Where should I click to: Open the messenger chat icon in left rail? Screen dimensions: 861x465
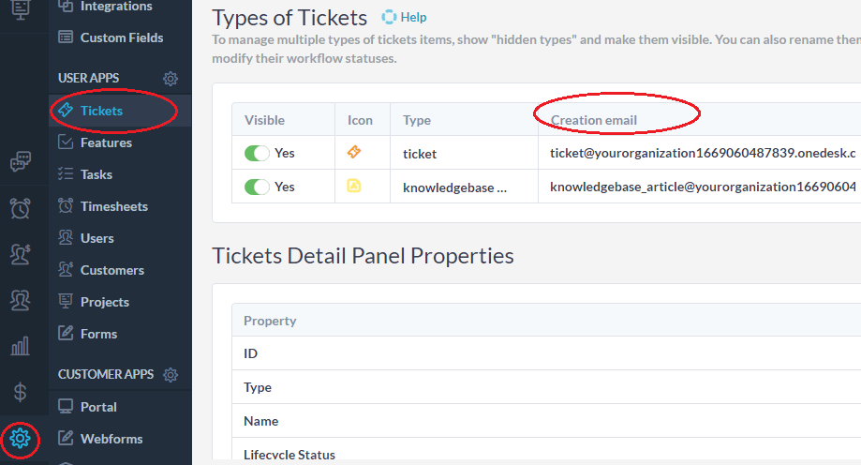tap(20, 161)
